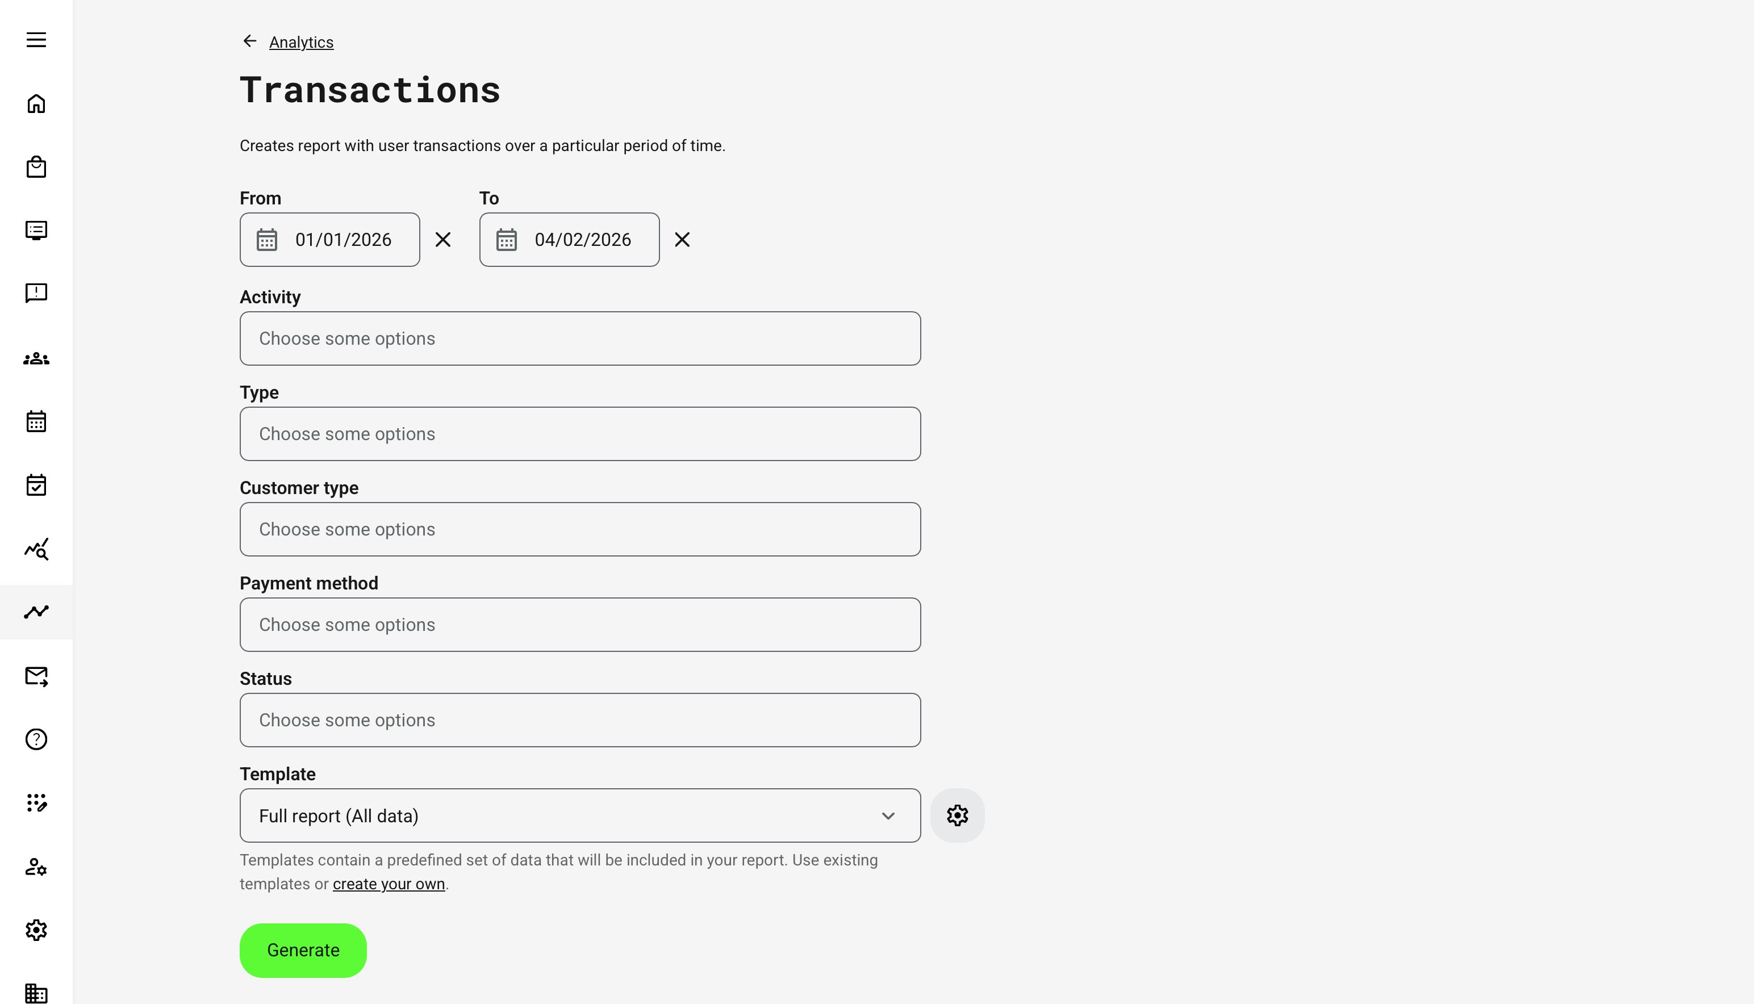1754x1004 pixels.
Task: Select the shopping bag store icon
Action: pos(36,166)
